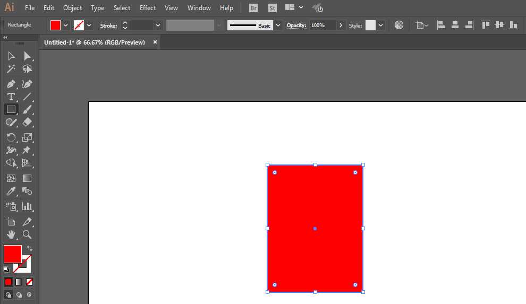Open the stroke weight dropdown
Viewport: 526px width, 304px height.
[158, 25]
